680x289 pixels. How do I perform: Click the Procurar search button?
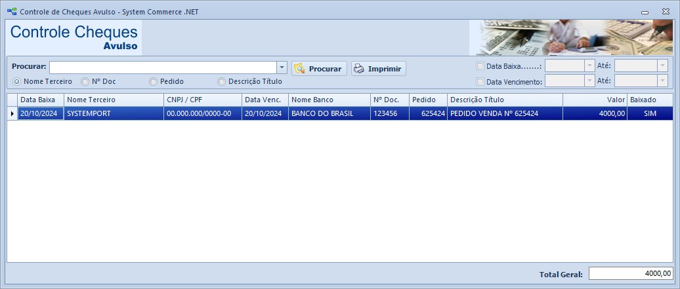coord(319,69)
